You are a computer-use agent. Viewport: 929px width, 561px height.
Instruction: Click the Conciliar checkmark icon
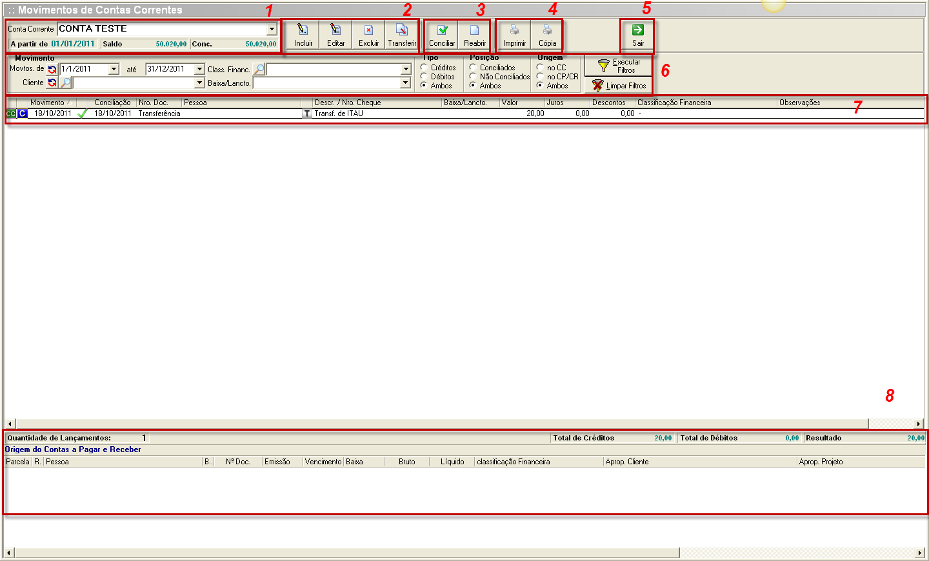coord(443,30)
